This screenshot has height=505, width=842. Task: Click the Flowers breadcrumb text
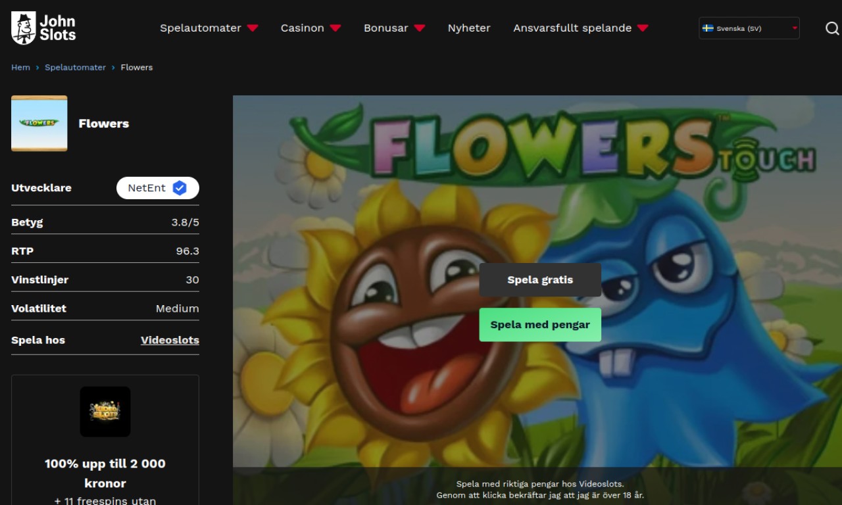pos(137,68)
